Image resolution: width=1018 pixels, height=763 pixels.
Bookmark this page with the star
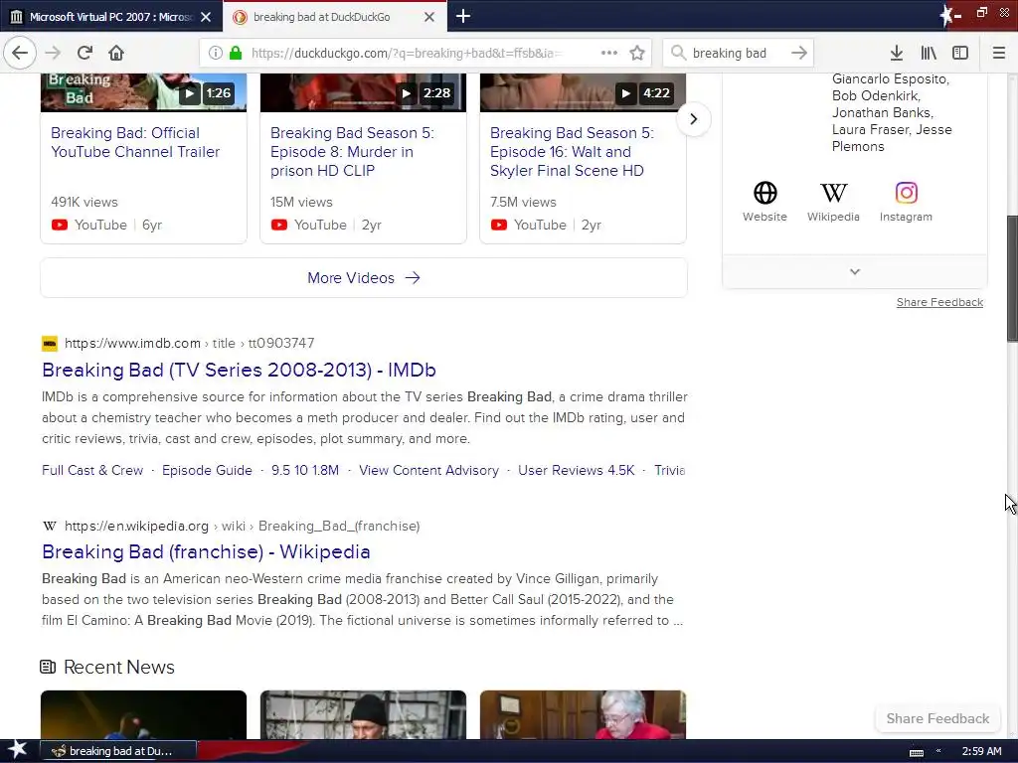[637, 53]
